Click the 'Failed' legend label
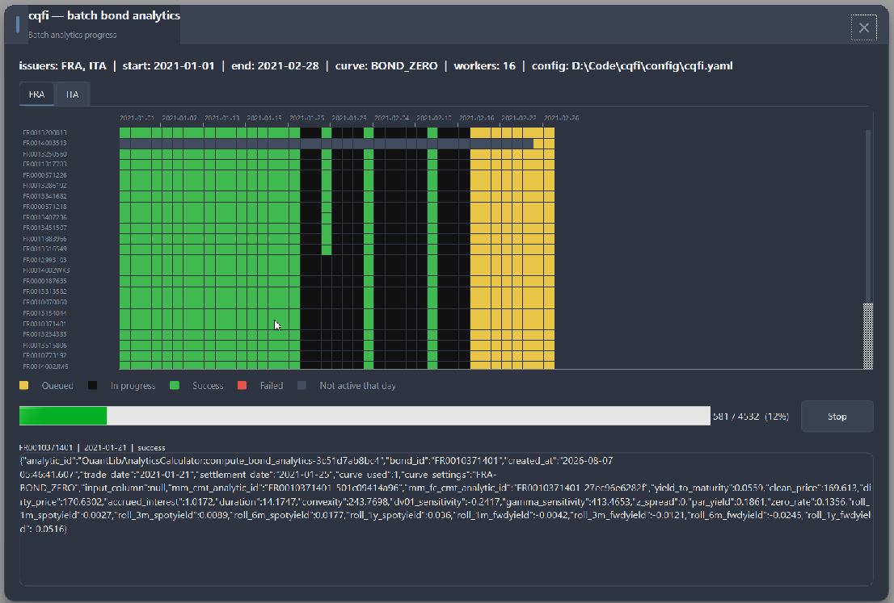Viewport: 894px width, 603px height. point(272,386)
